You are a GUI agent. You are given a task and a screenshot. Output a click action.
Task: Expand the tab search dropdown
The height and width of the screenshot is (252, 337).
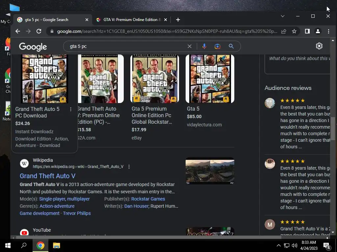tap(283, 16)
